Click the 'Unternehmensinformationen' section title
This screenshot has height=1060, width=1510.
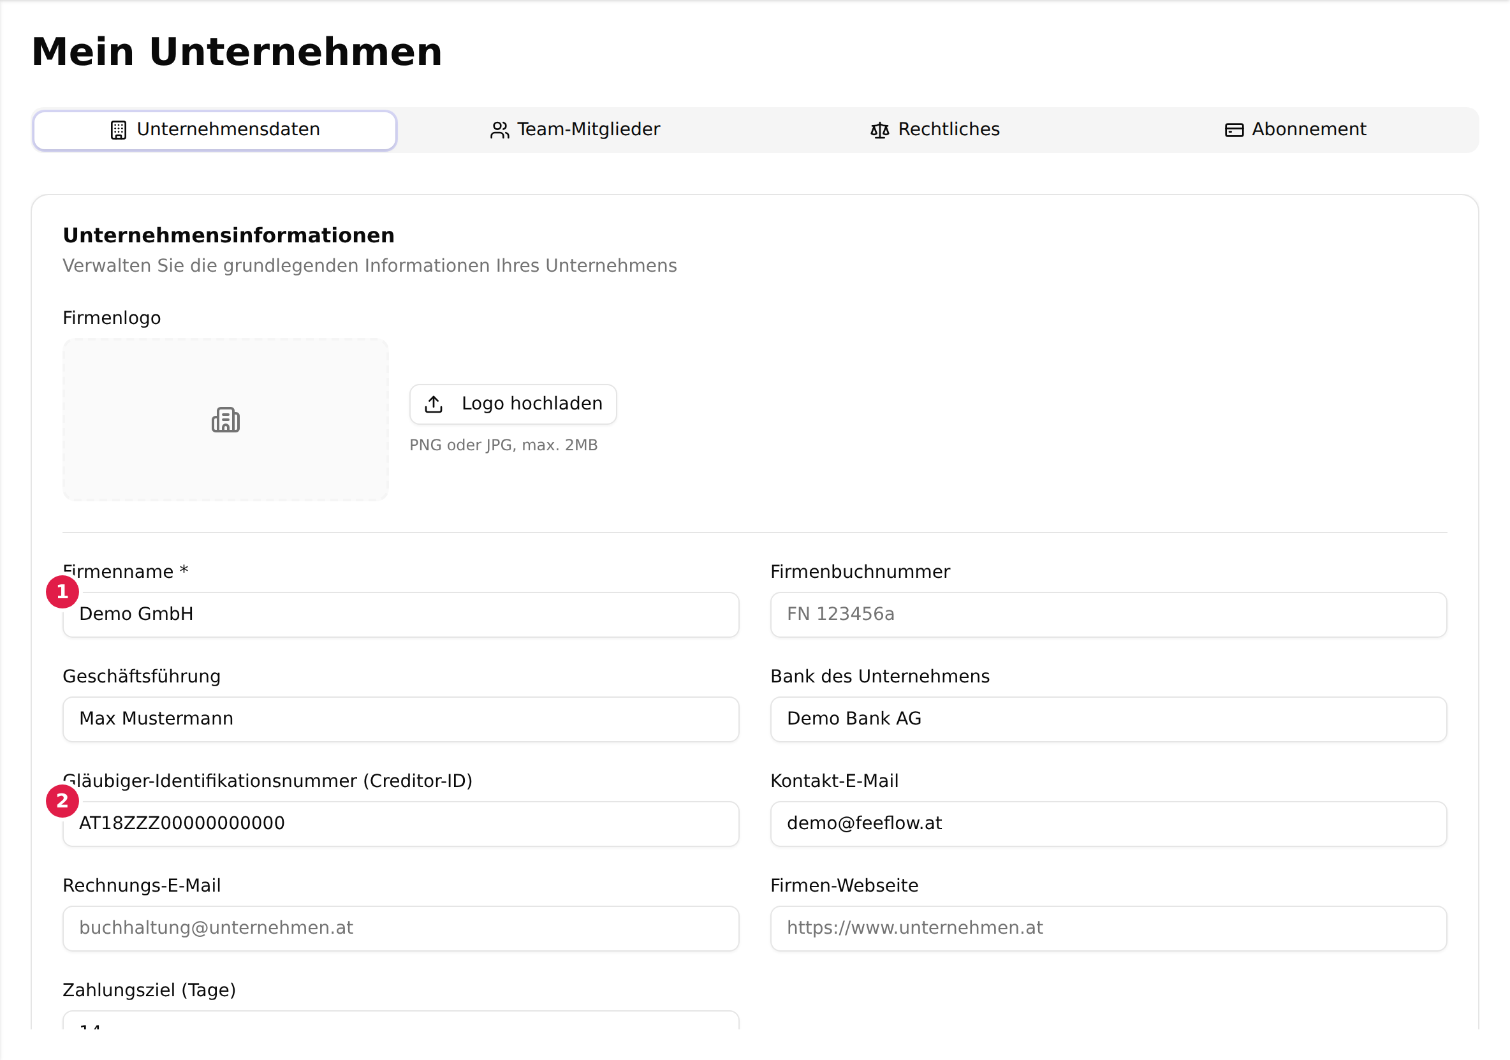point(228,235)
